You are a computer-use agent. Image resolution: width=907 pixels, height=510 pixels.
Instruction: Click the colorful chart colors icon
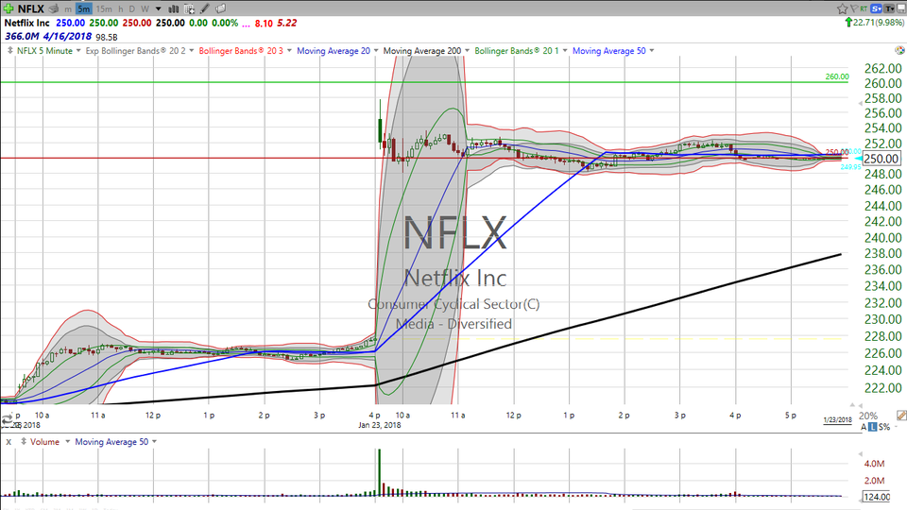click(x=899, y=50)
